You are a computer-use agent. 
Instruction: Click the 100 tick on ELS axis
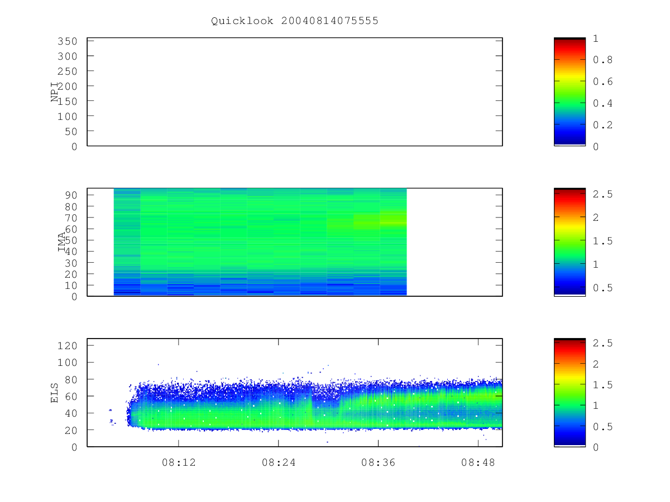68,362
